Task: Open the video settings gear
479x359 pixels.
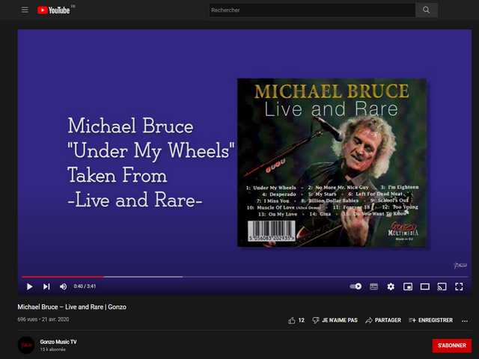Action: (x=391, y=286)
